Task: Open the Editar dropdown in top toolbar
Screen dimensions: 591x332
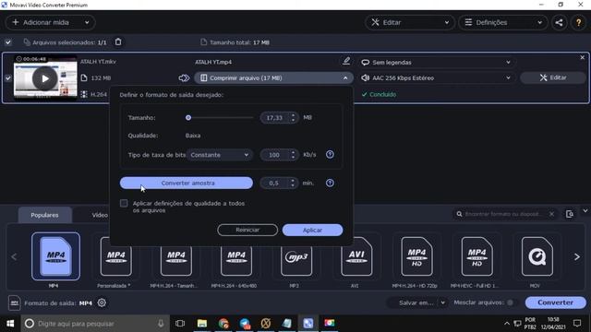Action: [410, 22]
